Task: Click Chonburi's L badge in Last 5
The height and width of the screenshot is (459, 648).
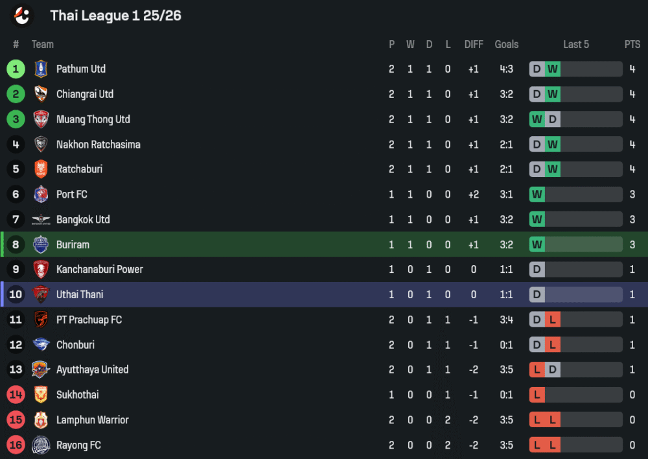Action: 552,345
